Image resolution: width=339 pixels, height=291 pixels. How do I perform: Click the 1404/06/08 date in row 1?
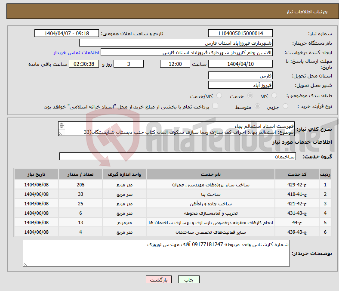click(36, 185)
